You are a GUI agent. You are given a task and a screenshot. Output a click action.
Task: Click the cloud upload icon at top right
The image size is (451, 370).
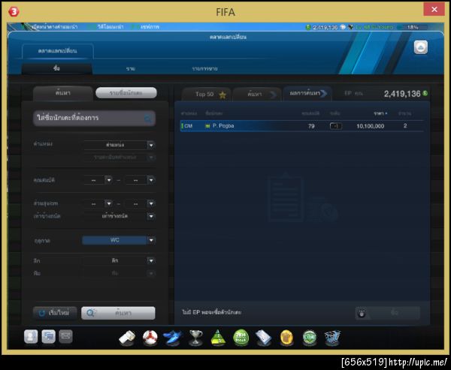[420, 47]
